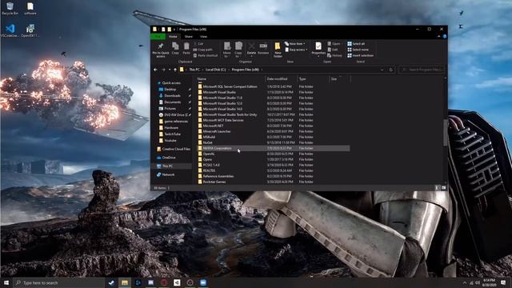Click the taskbar search box

(x=59, y=282)
